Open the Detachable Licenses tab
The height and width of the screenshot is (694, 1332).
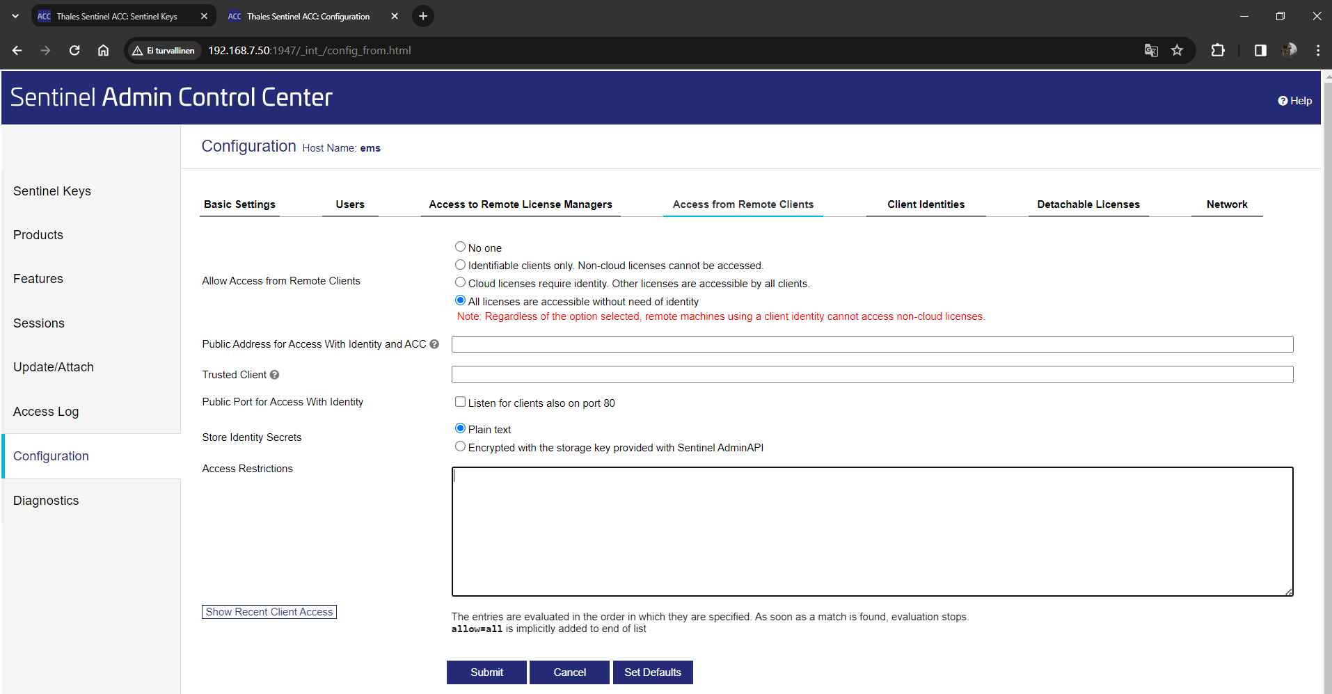[1088, 204]
